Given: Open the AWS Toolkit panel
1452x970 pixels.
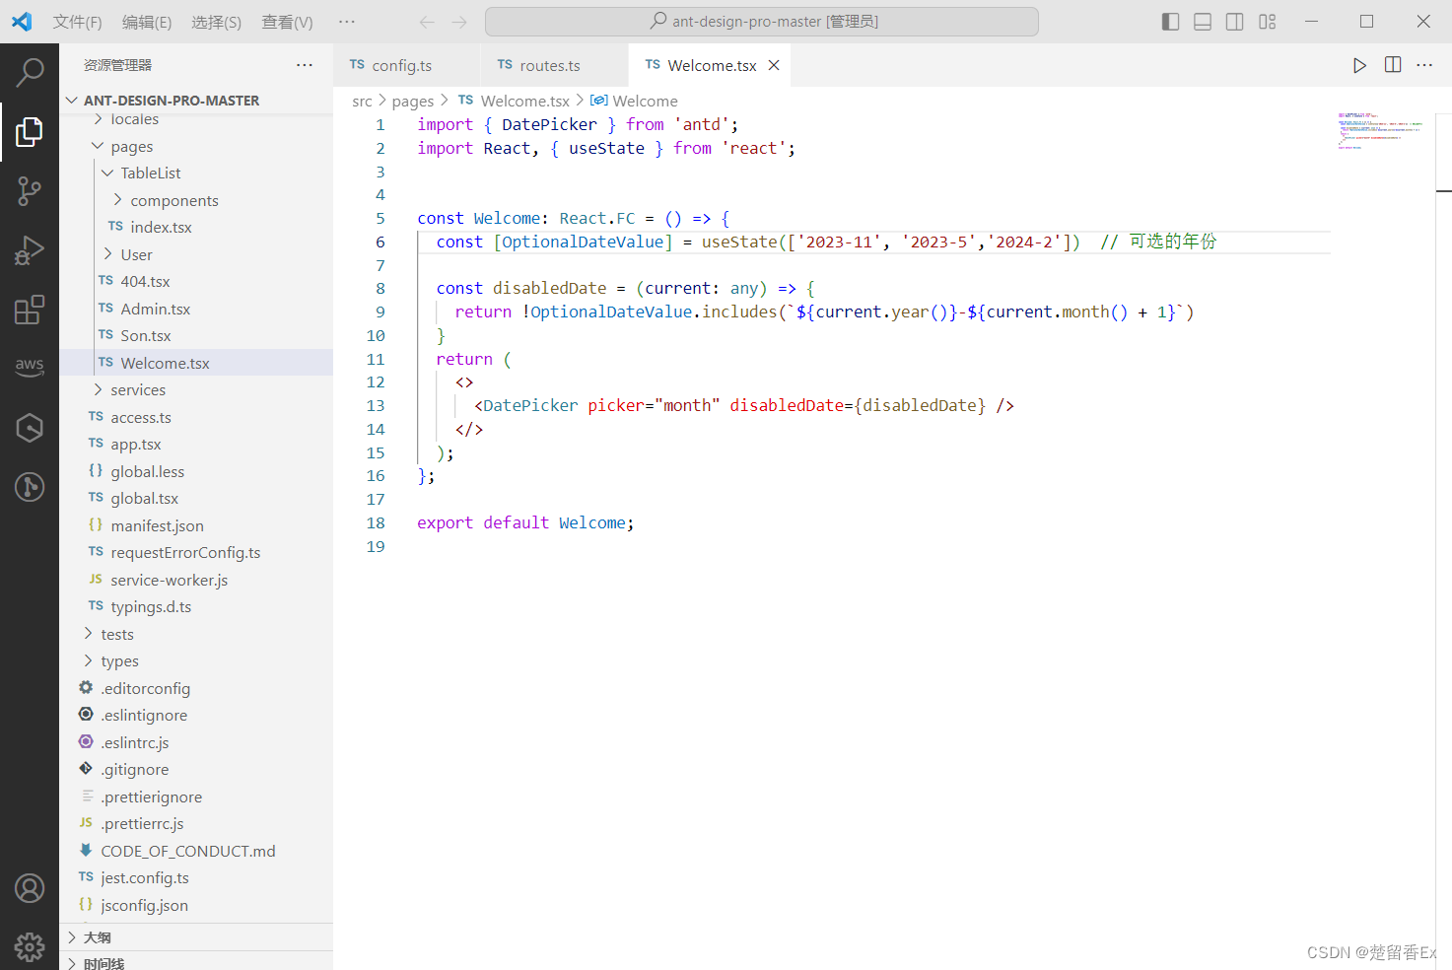Looking at the screenshot, I should point(30,367).
